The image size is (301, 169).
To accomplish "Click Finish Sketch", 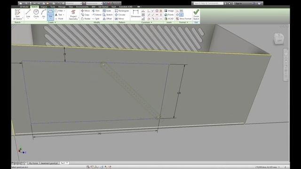I will [x=196, y=15].
